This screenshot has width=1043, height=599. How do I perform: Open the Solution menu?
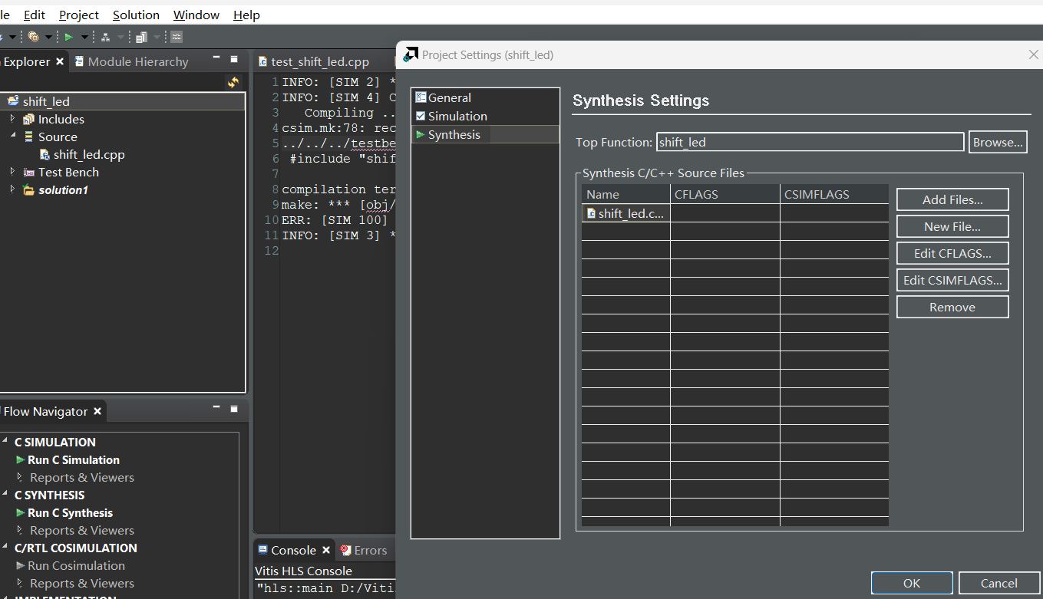pos(136,15)
